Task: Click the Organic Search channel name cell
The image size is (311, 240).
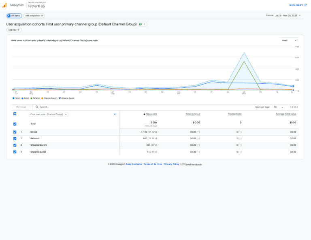Action: [39, 145]
